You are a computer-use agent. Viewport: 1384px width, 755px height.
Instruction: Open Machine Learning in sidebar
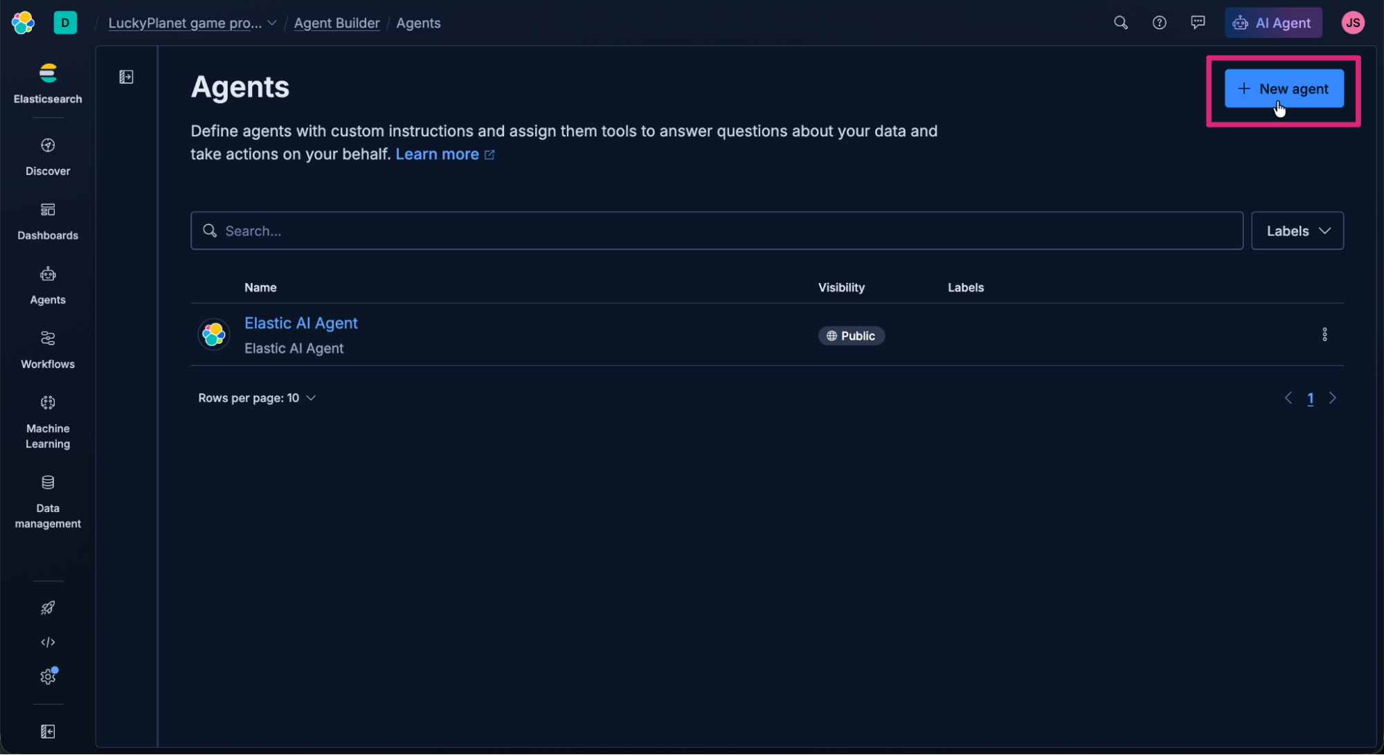[48, 421]
